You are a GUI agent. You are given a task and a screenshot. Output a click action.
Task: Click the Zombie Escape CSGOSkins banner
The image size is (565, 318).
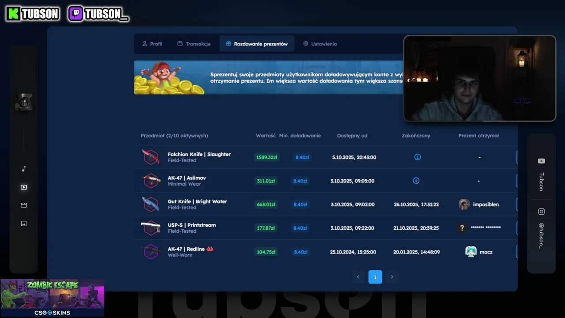[52, 298]
